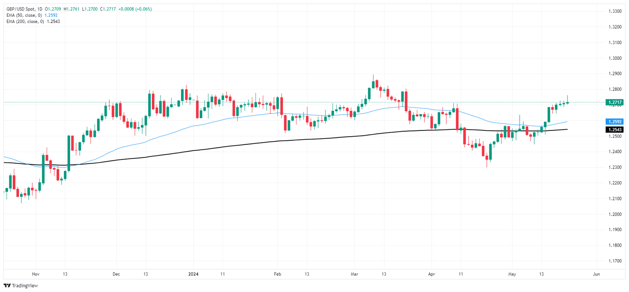The height and width of the screenshot is (292, 629).
Task: Click the 1.3300 price scale label
Action: pos(615,11)
